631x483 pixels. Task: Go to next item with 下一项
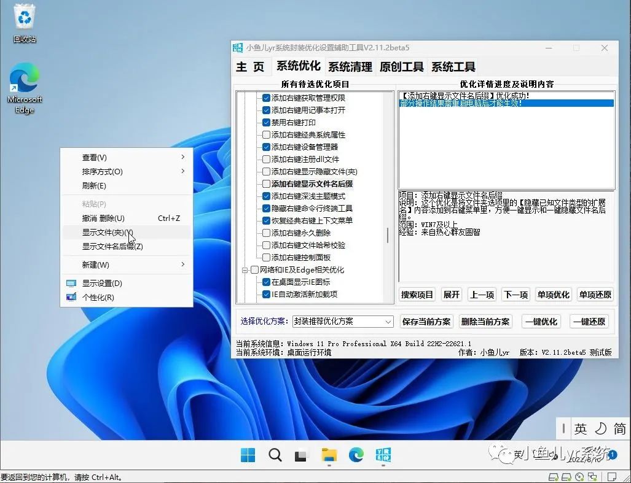click(x=516, y=295)
